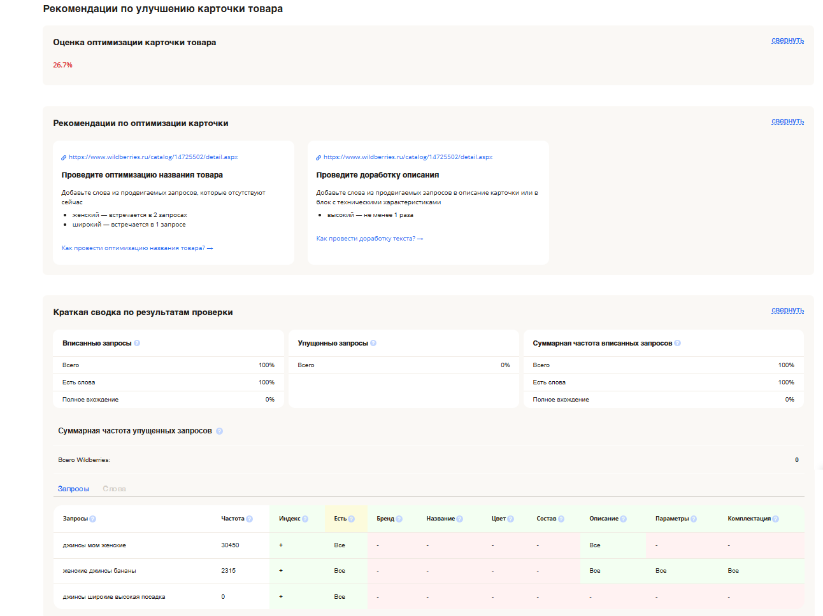Viewport: 823px width, 616px height.
Task: Click the Частота column header
Action: (233, 519)
